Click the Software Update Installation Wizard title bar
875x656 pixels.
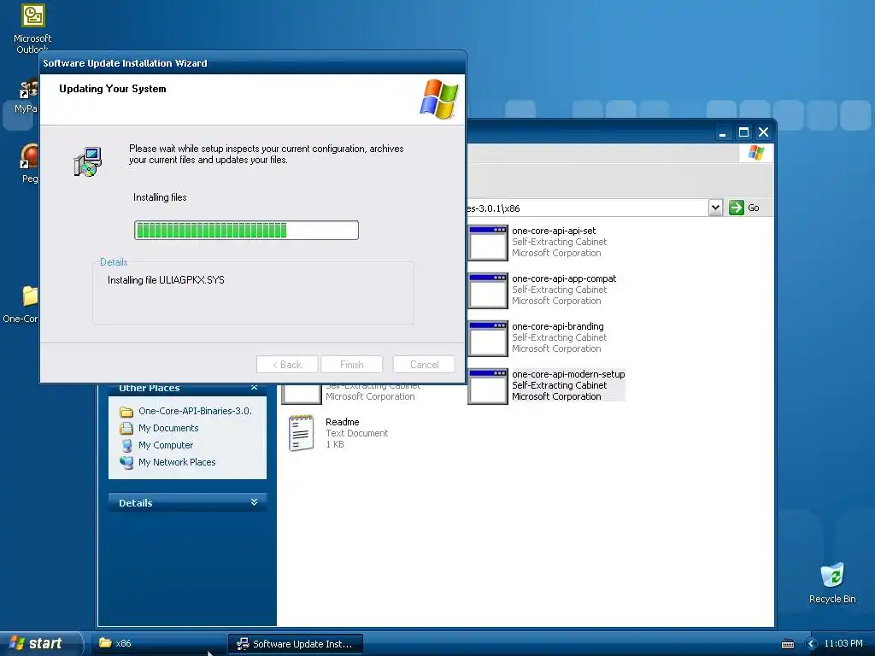click(x=253, y=63)
